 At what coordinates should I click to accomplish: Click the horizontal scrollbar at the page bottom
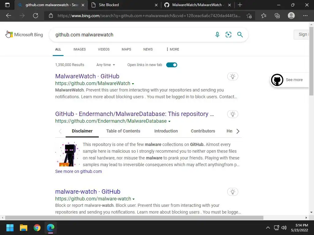pyautogui.click(x=134, y=218)
